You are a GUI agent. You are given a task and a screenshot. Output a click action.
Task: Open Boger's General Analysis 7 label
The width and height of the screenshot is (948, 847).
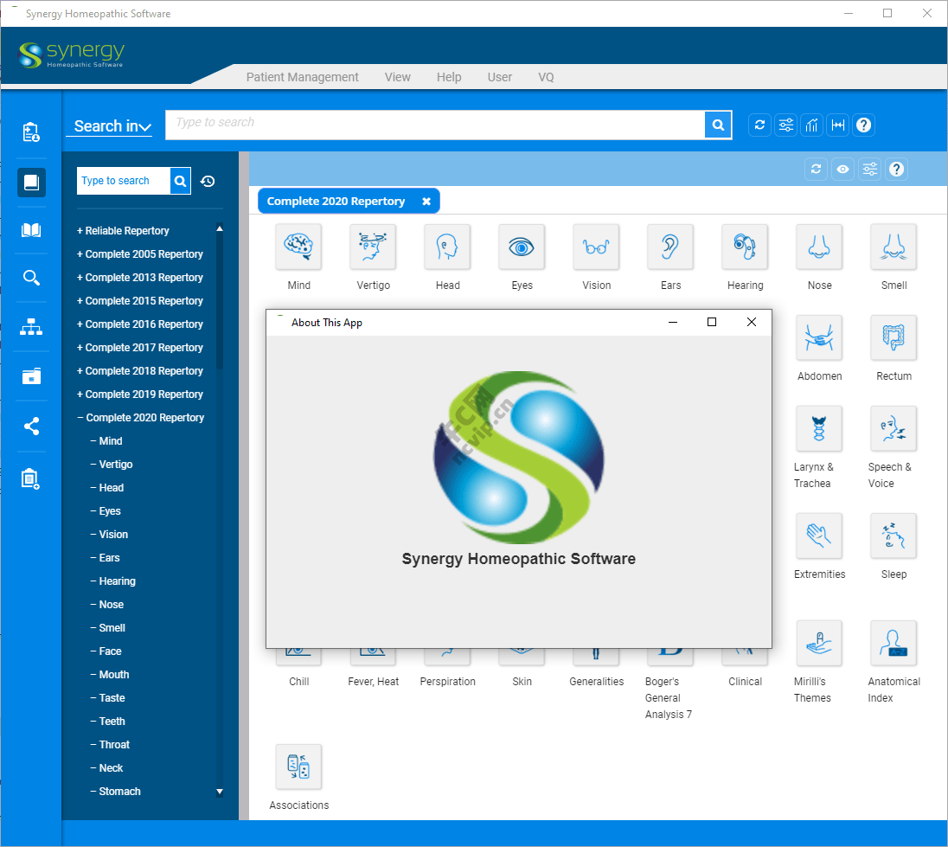668,697
